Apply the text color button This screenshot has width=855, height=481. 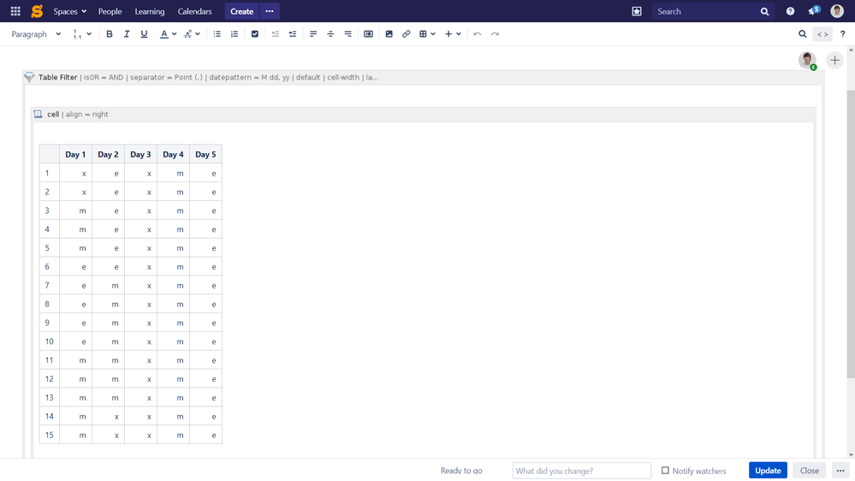pos(163,34)
